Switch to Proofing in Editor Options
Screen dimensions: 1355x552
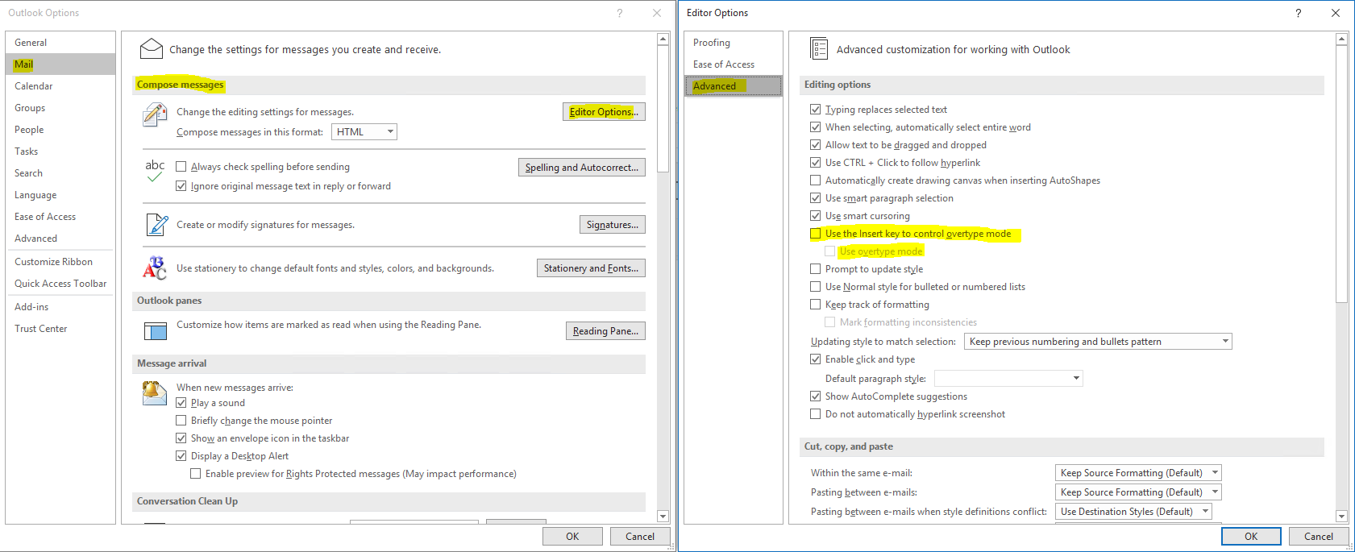(x=734, y=43)
